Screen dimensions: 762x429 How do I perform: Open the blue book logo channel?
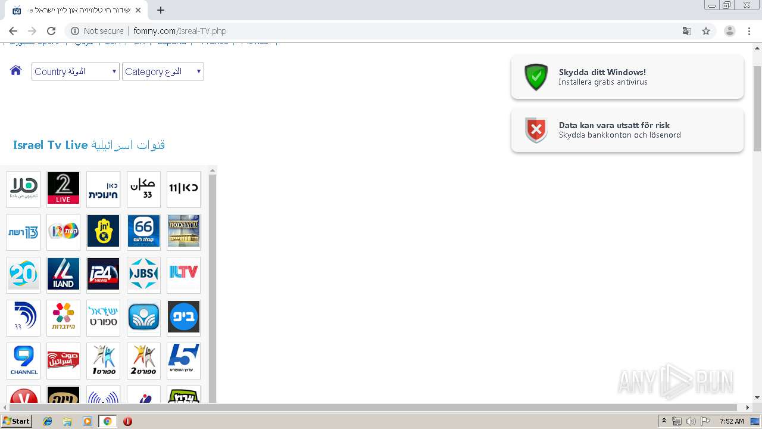[x=143, y=318]
